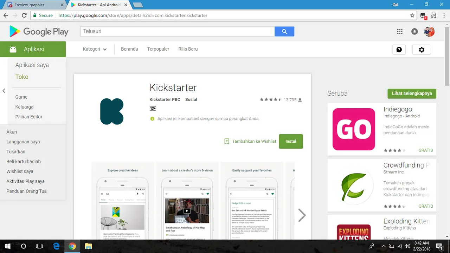This screenshot has height=253, width=450.
Task: Click the Kickstarter app icon
Action: click(112, 111)
